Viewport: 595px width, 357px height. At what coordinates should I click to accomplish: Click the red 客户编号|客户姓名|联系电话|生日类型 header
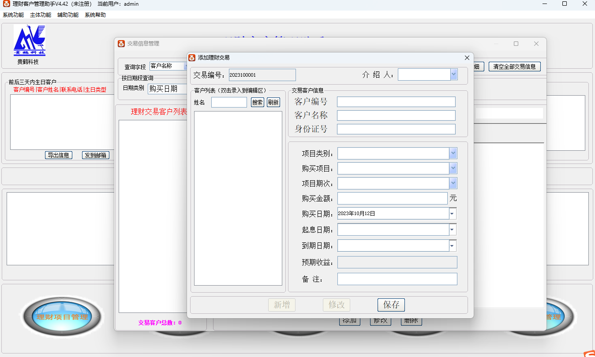coord(60,89)
